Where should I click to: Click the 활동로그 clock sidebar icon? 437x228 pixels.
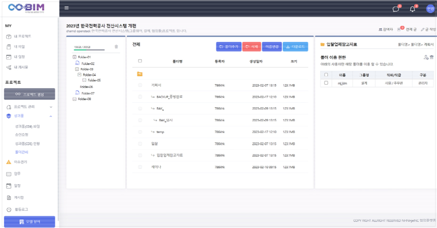8,210
